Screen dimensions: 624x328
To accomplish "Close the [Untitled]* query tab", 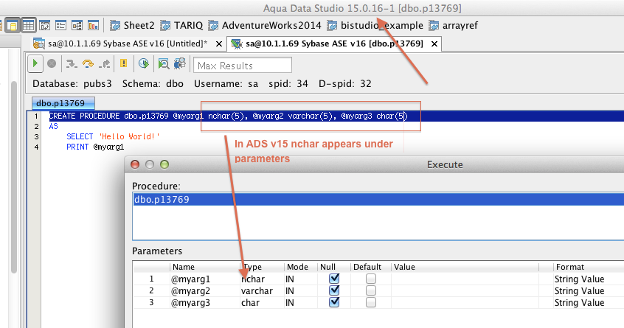I will [x=219, y=43].
